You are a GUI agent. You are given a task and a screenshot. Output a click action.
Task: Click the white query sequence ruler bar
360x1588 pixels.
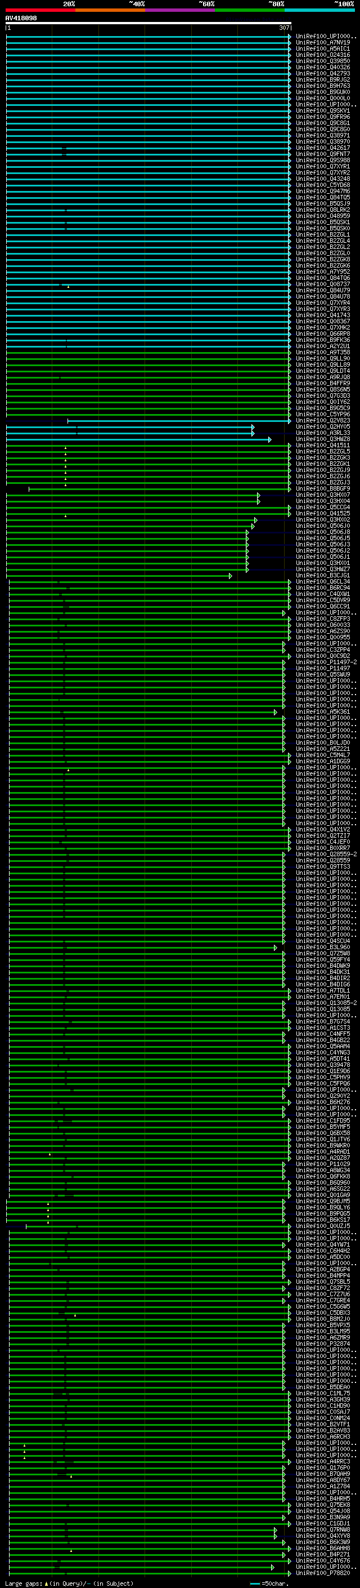[x=148, y=23]
